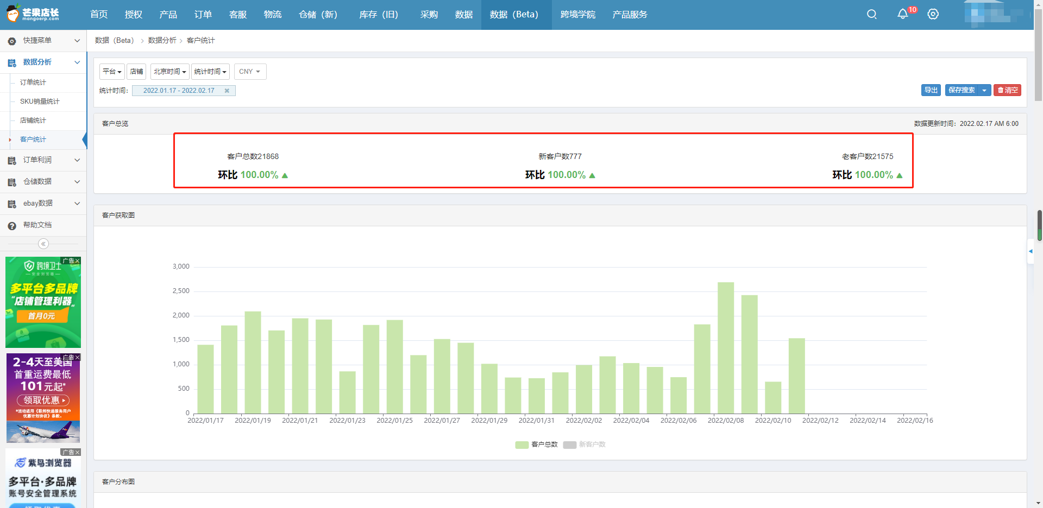Expand the ebay数据 chevron
Viewport: 1043px width, 508px height.
click(x=77, y=204)
